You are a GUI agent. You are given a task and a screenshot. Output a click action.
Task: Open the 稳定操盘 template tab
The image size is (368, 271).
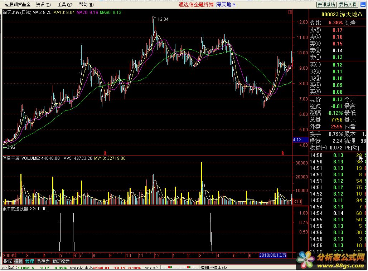coord(61,261)
